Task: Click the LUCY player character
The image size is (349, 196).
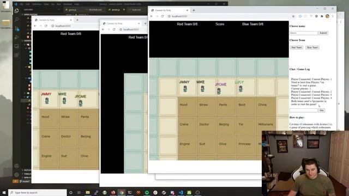Action: click(x=240, y=89)
